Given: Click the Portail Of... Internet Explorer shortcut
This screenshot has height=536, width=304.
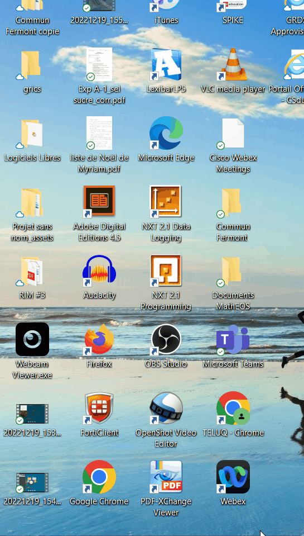Looking at the screenshot, I should (293, 65).
